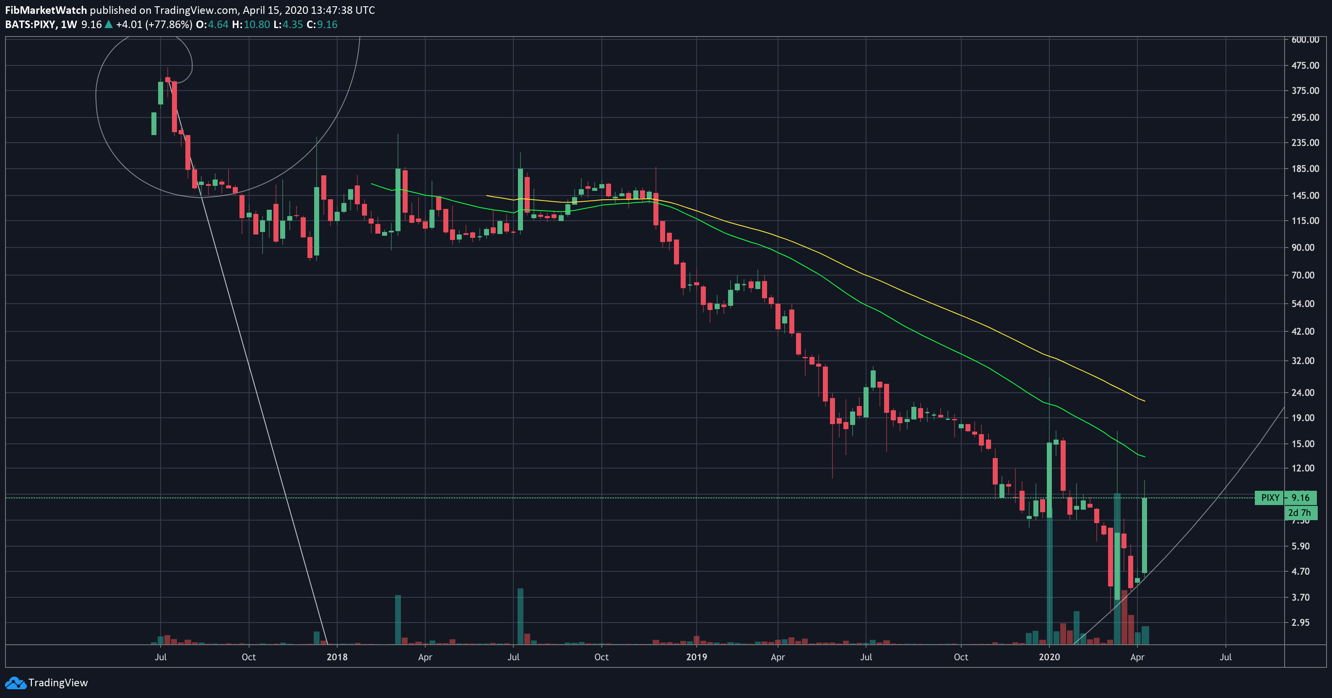Click the close value C:9.16
1332x698 pixels.
[x=322, y=24]
